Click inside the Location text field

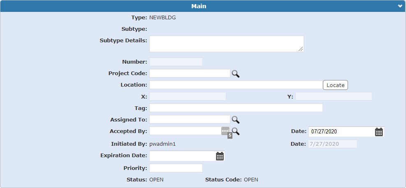236,85
